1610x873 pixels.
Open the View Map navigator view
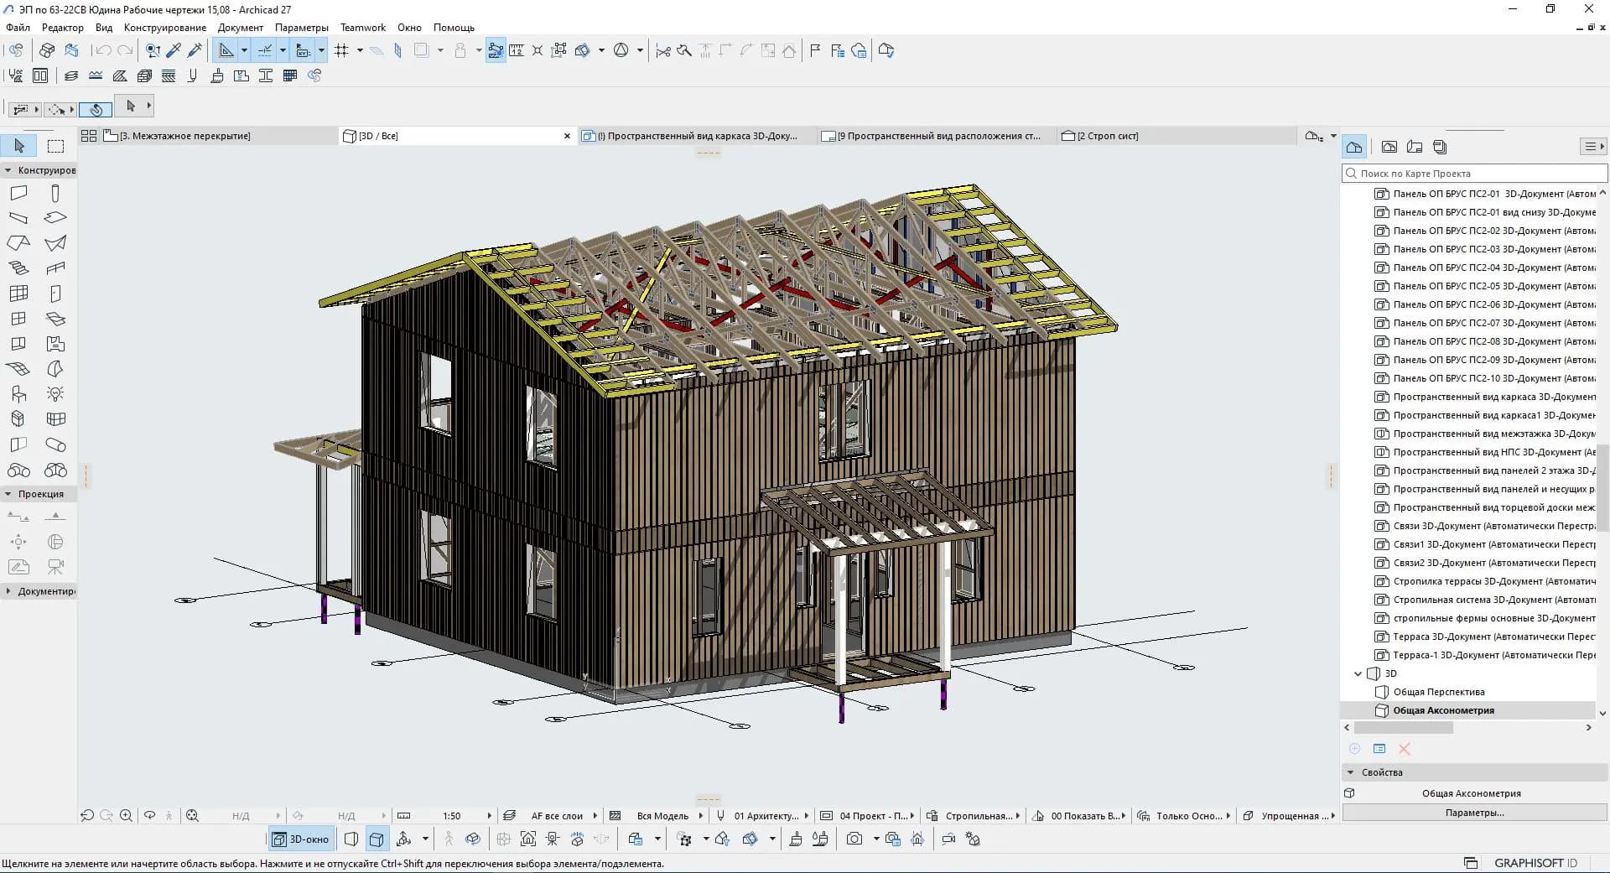(x=1389, y=147)
